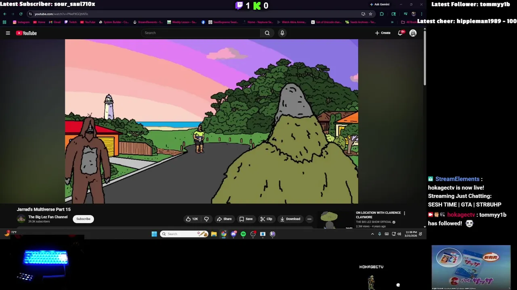Download the video
Screen dimensions: 517x290
290,219
